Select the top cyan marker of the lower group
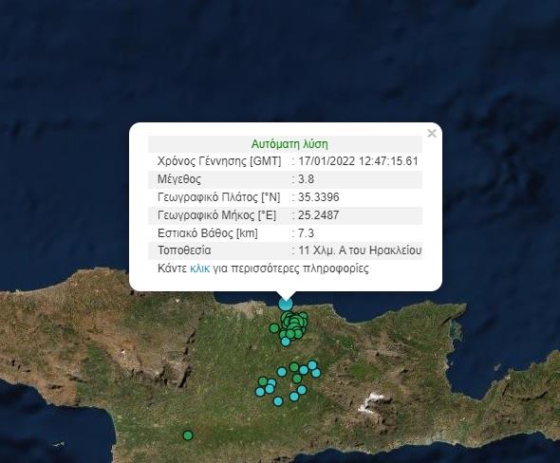Image resolution: width=560 pixels, height=463 pixels. [x=312, y=365]
